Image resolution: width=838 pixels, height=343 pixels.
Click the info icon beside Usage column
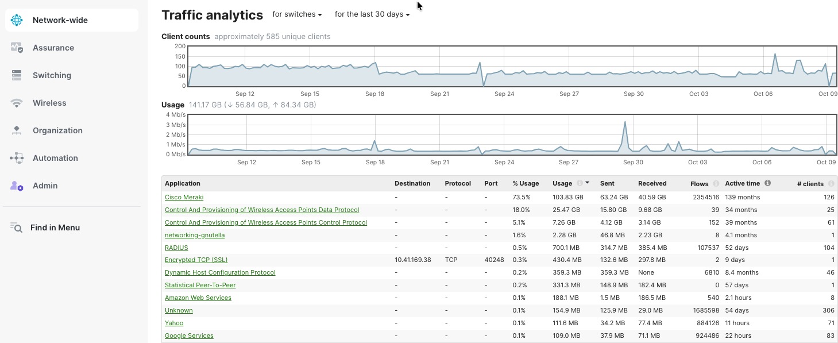click(580, 183)
